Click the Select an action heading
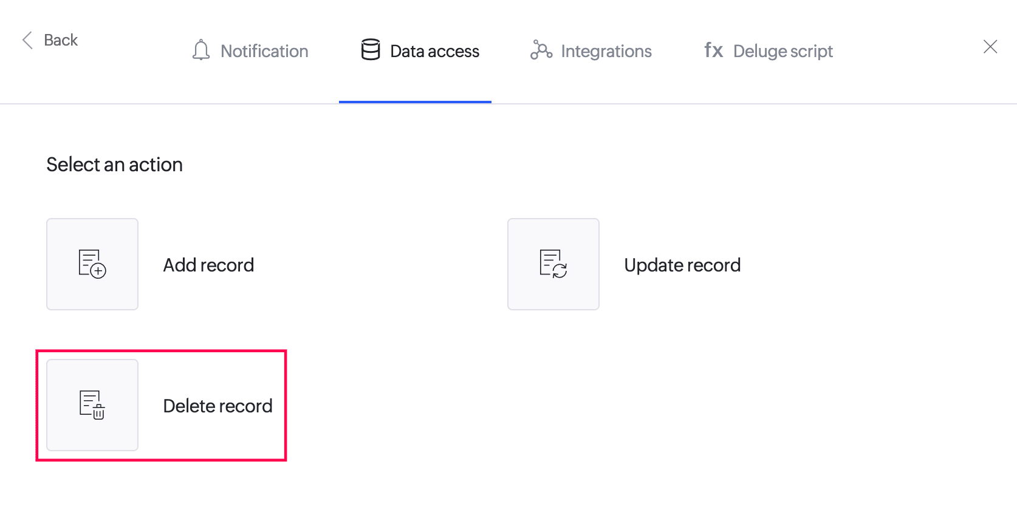Image resolution: width=1017 pixels, height=515 pixels. pyautogui.click(x=114, y=165)
